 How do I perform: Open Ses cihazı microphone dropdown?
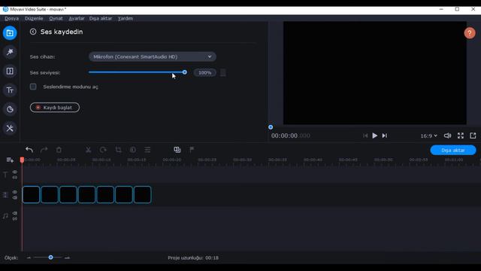153,56
